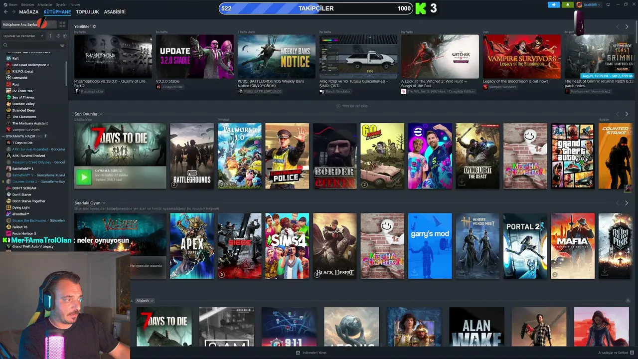
Task: Select ARK: Survival Evolved in sidebar
Action: (x=28, y=156)
